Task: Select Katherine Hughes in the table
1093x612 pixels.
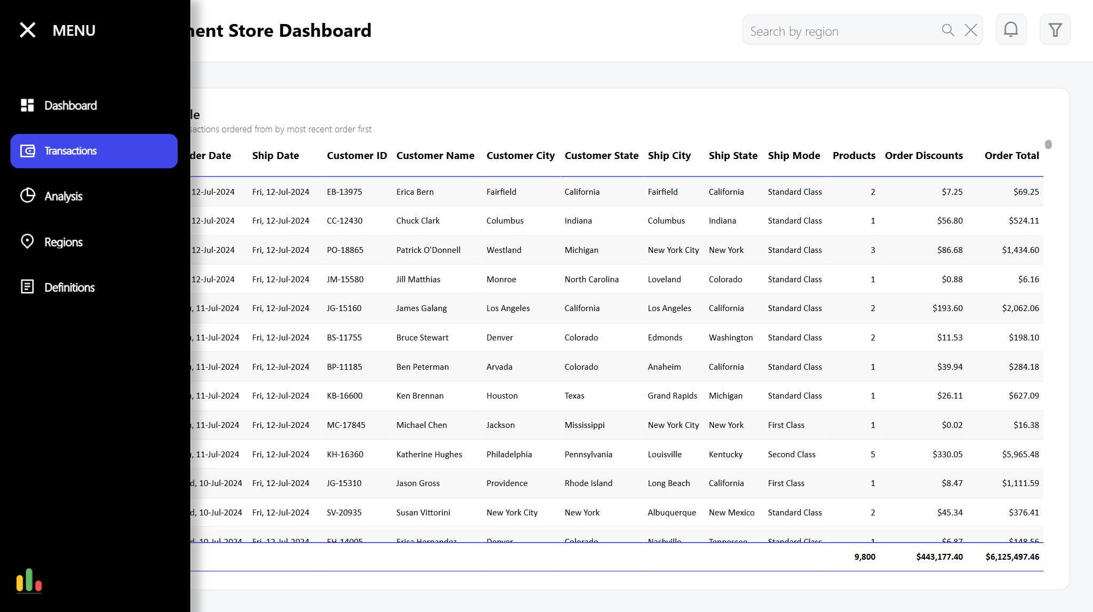Action: click(429, 455)
